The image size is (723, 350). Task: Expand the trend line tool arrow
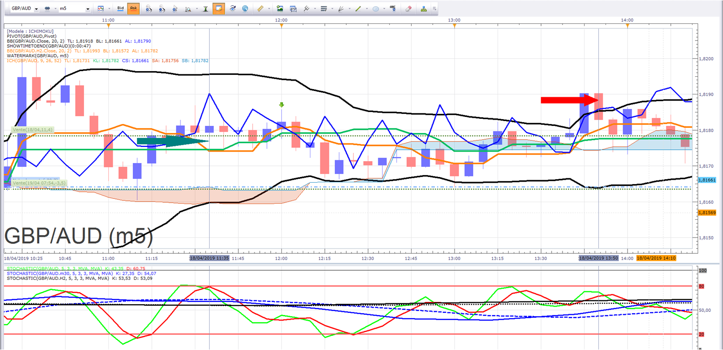click(366, 9)
